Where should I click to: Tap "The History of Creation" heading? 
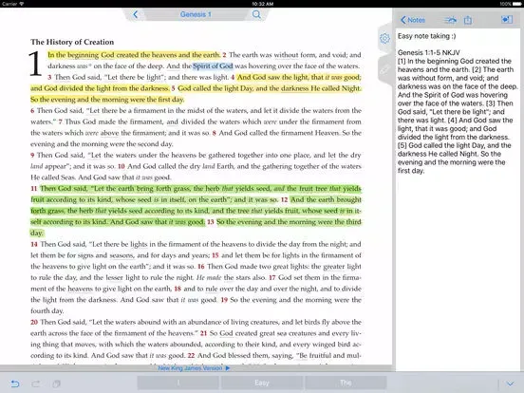pyautogui.click(x=72, y=42)
